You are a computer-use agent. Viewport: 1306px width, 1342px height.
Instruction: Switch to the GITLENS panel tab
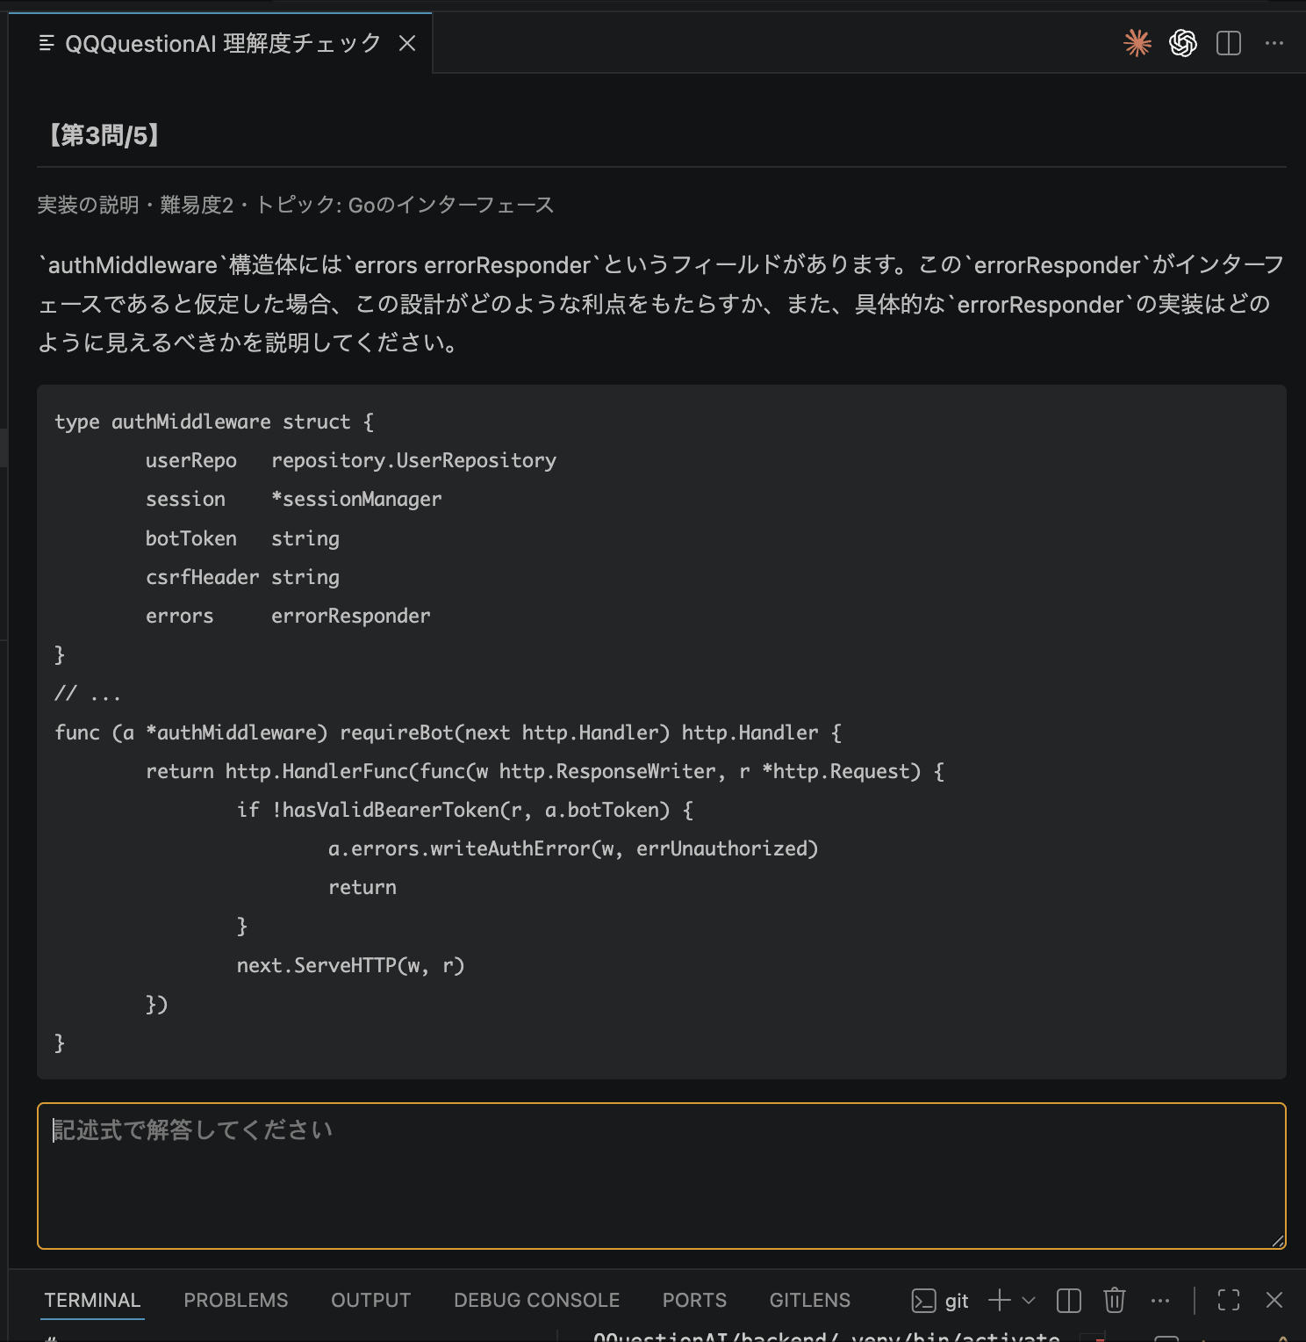click(x=810, y=1300)
